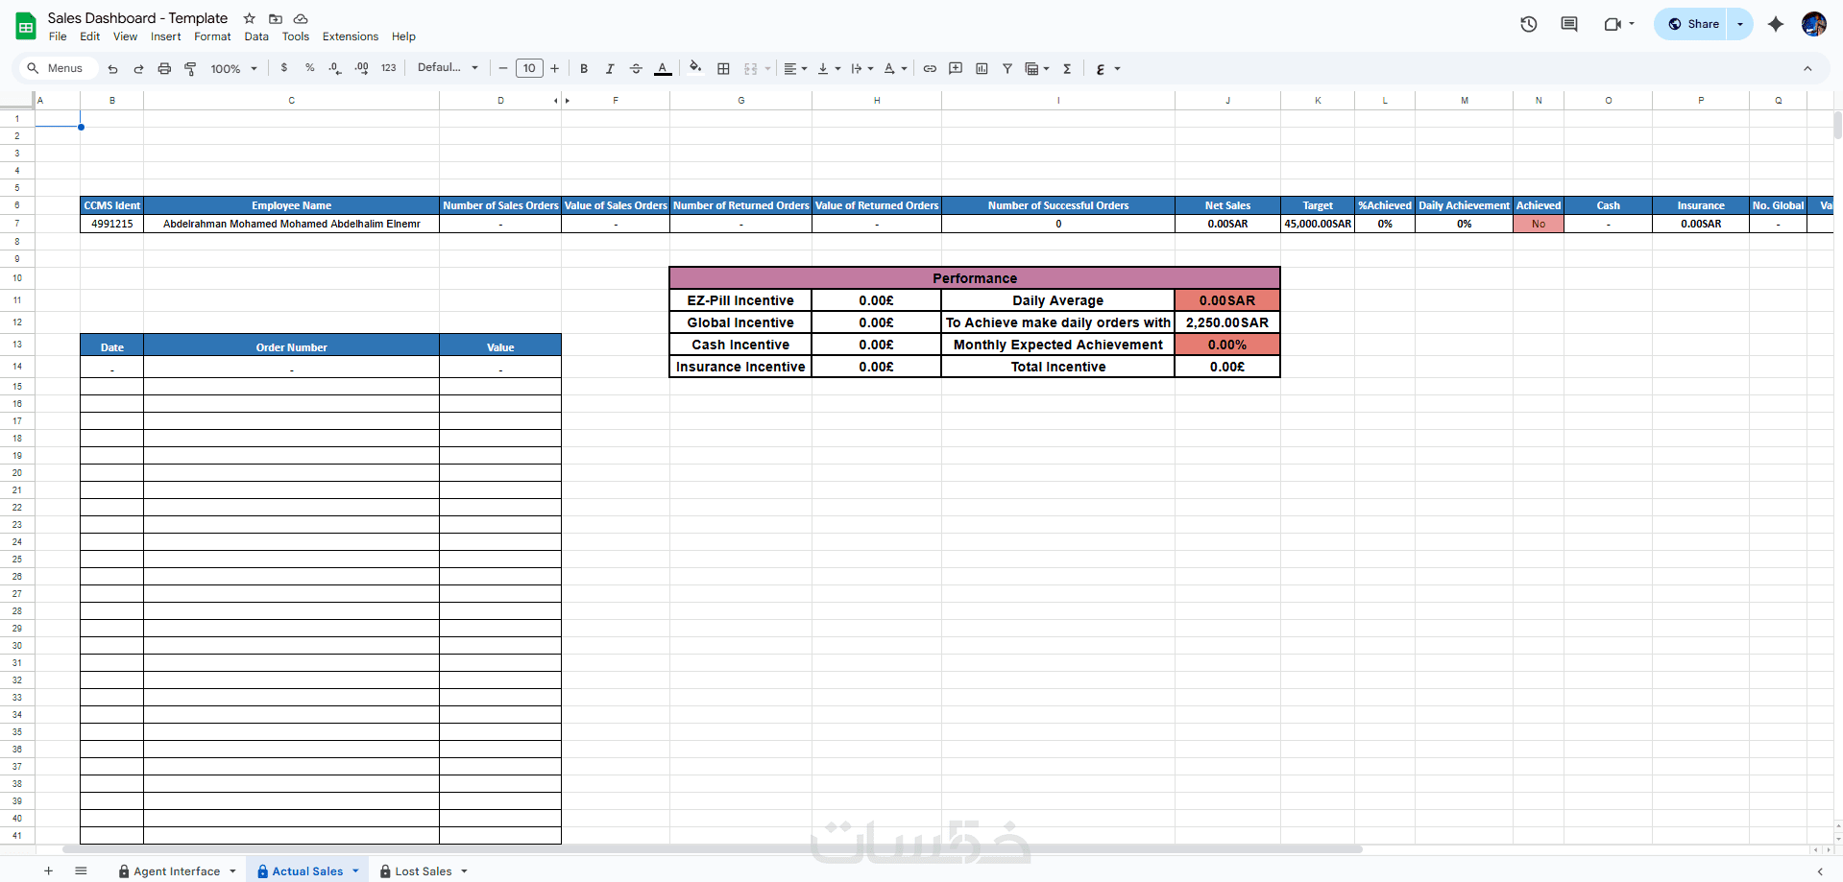Open version history
Image resolution: width=1843 pixels, height=882 pixels.
(1529, 24)
